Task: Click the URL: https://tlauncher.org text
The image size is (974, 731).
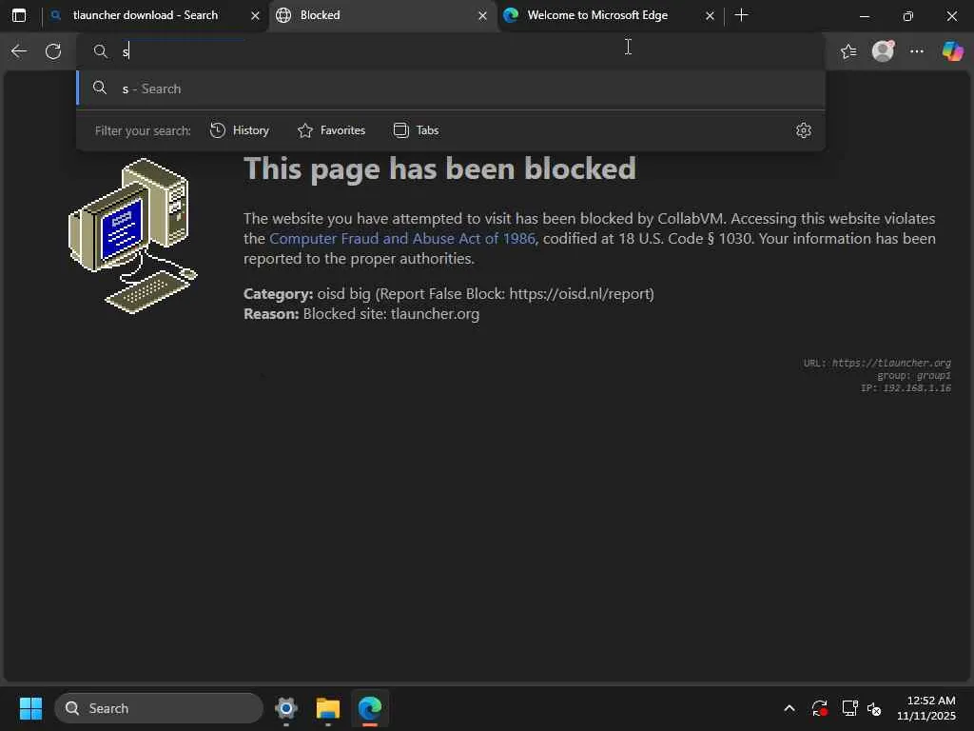Action: click(x=877, y=363)
